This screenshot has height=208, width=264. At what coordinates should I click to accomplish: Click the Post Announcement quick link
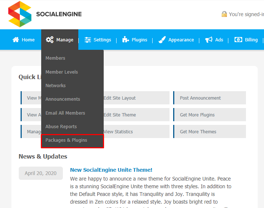[210, 98]
